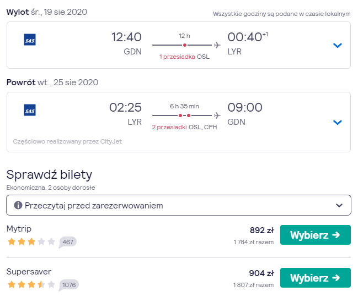Choose Supersaver offer with Wybierz button
The width and height of the screenshot is (358, 297).
pos(316,278)
